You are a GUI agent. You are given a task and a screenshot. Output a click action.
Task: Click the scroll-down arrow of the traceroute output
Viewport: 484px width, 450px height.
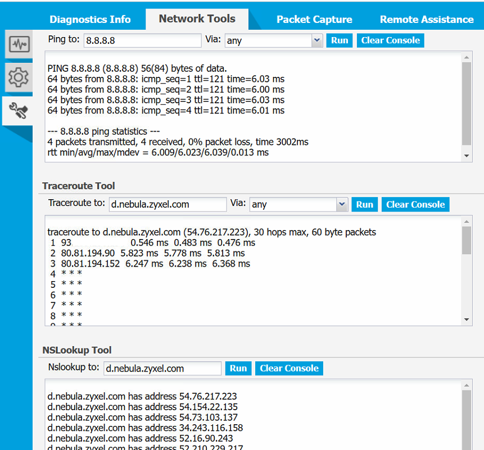[467, 319]
